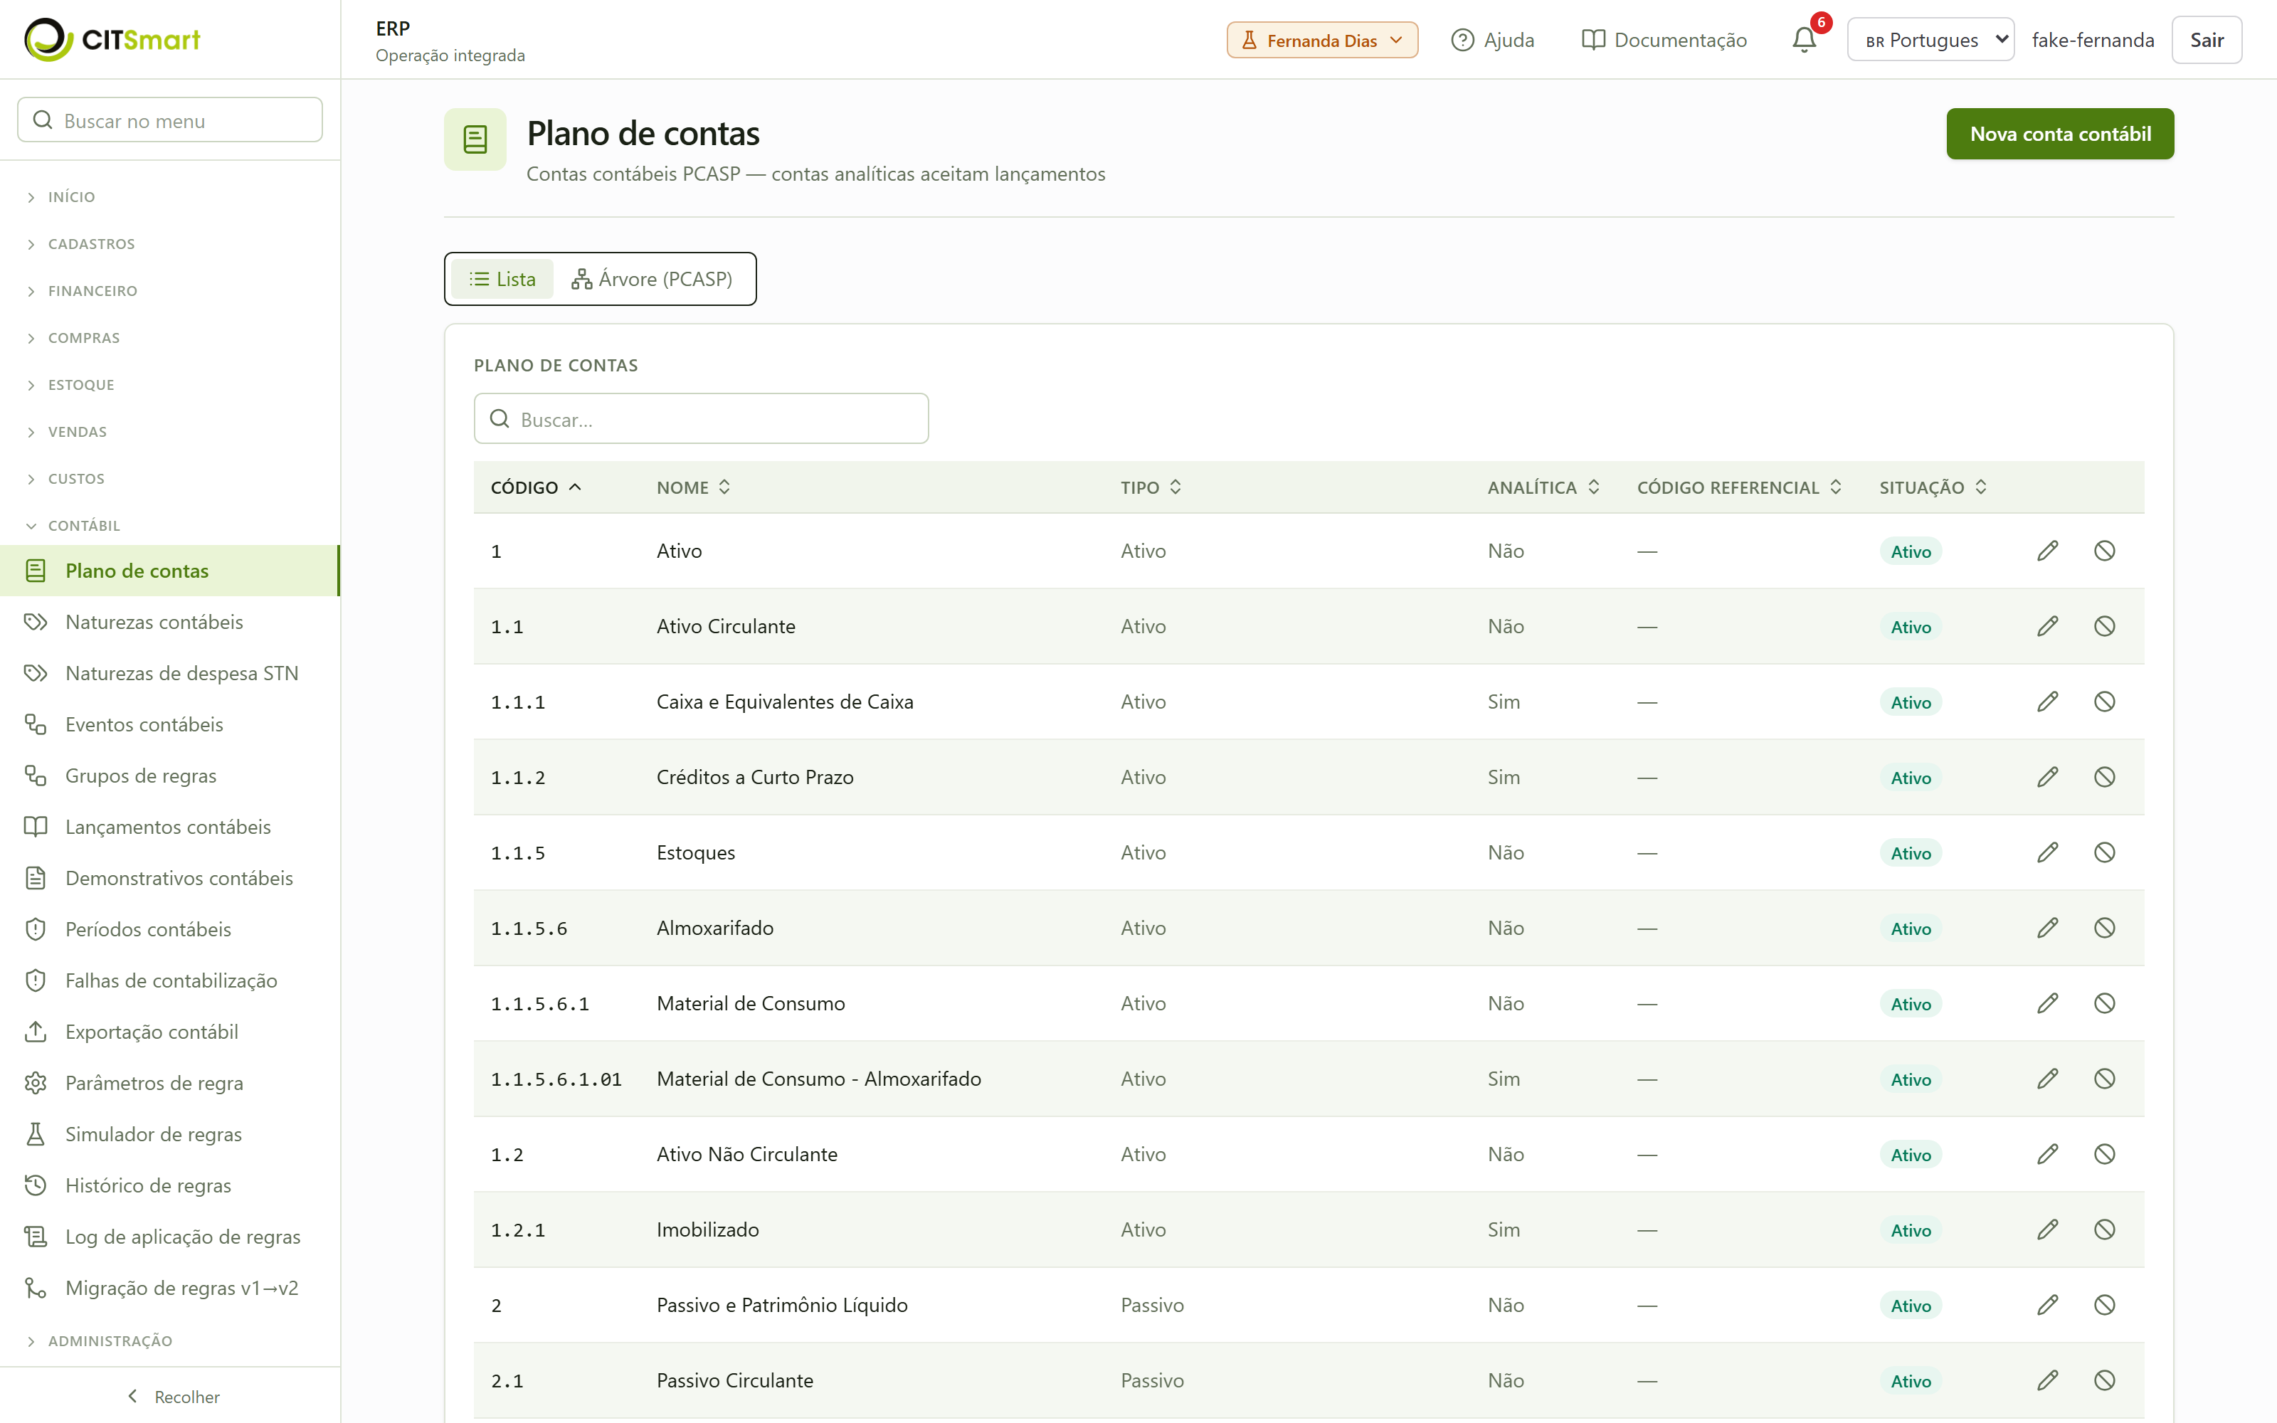The image size is (2277, 1423).
Task: Open Períodos contábeis page
Action: pos(170,930)
